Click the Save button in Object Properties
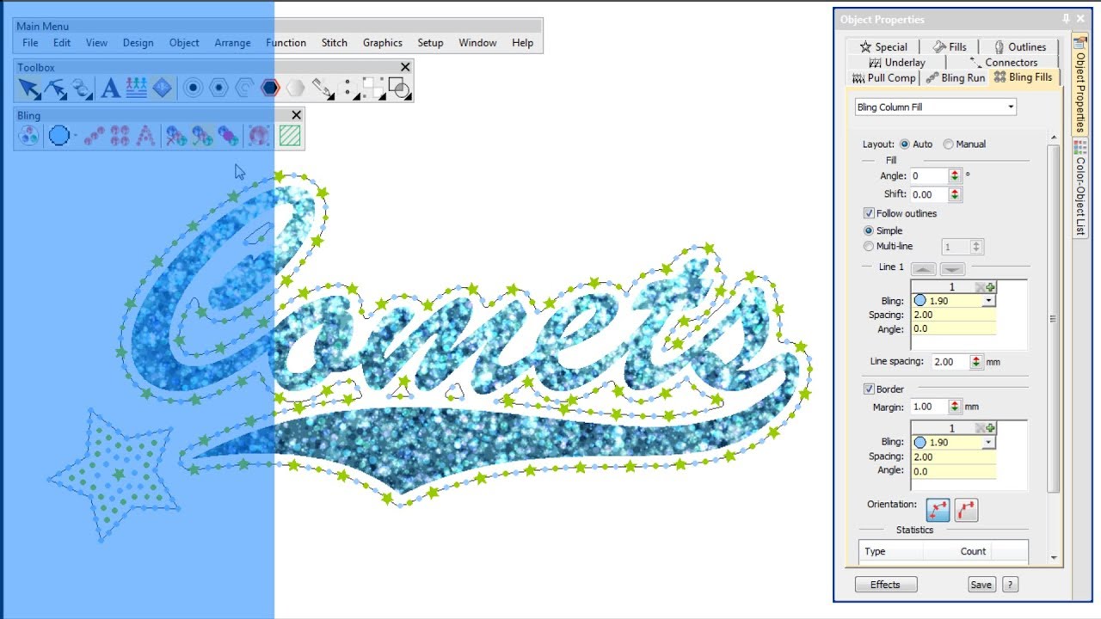 click(x=981, y=585)
